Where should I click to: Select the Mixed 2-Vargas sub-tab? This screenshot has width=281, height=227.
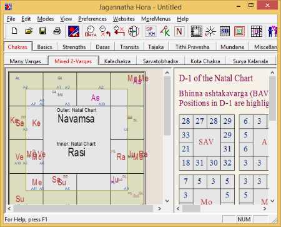73,61
